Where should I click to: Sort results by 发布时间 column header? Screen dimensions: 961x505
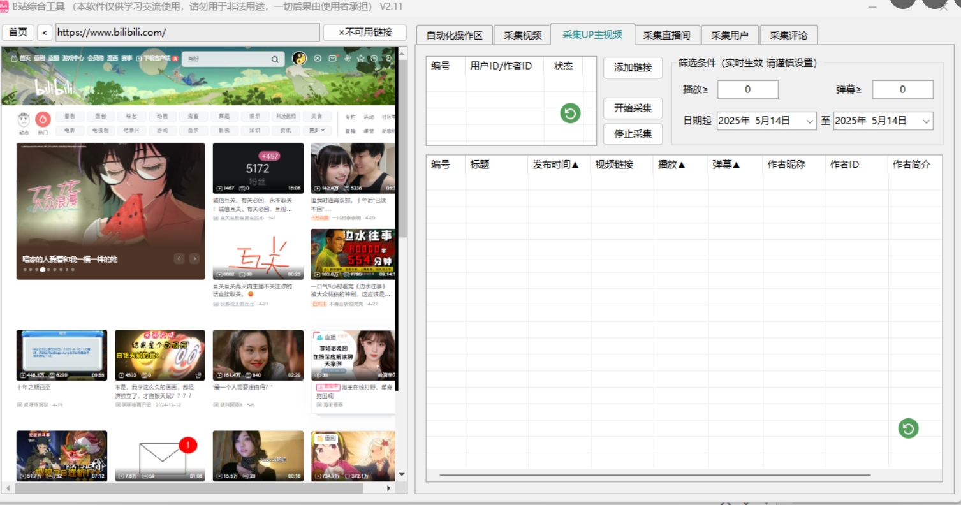tap(555, 165)
